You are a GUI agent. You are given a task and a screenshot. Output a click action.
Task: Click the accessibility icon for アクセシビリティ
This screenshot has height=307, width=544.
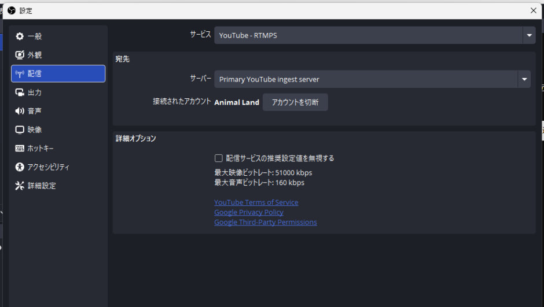[20, 167]
